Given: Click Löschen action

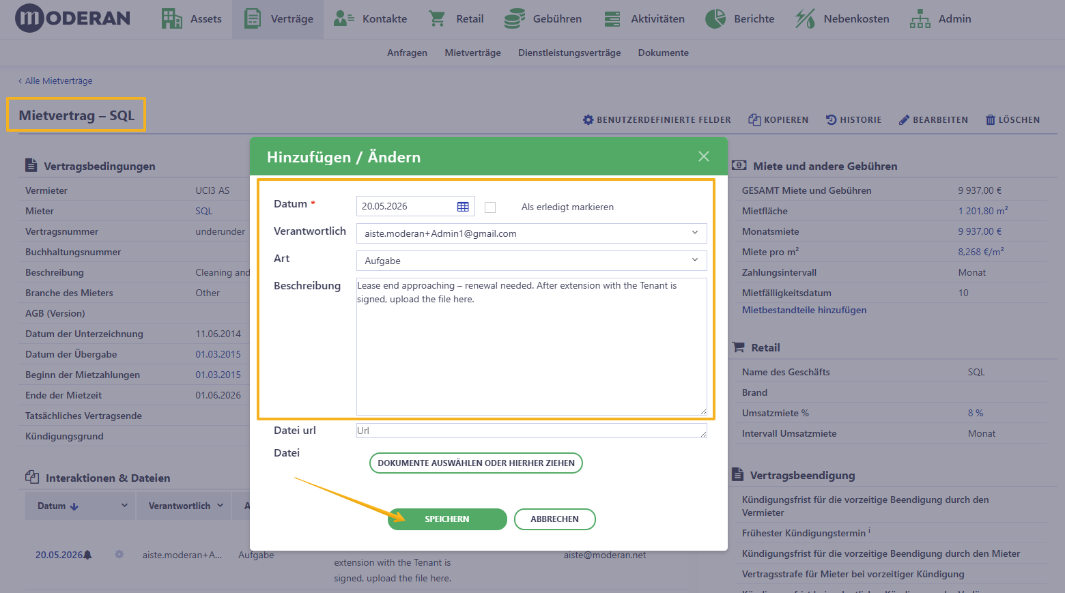Looking at the screenshot, I should [1012, 119].
